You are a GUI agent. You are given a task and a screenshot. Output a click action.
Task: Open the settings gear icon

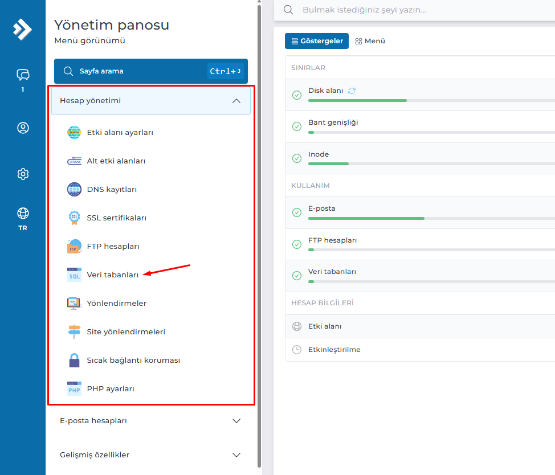(23, 174)
